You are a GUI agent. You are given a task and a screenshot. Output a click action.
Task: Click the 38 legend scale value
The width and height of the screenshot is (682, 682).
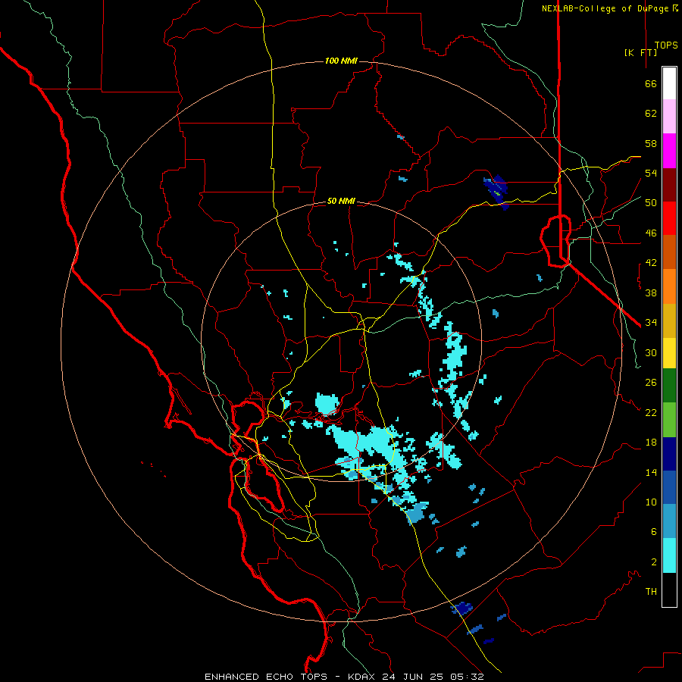point(651,293)
